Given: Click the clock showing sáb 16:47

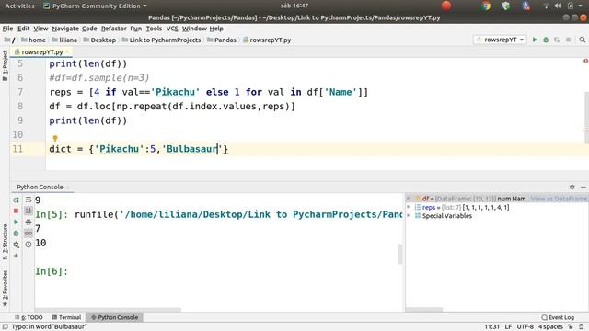Looking at the screenshot, I should coord(294,6).
